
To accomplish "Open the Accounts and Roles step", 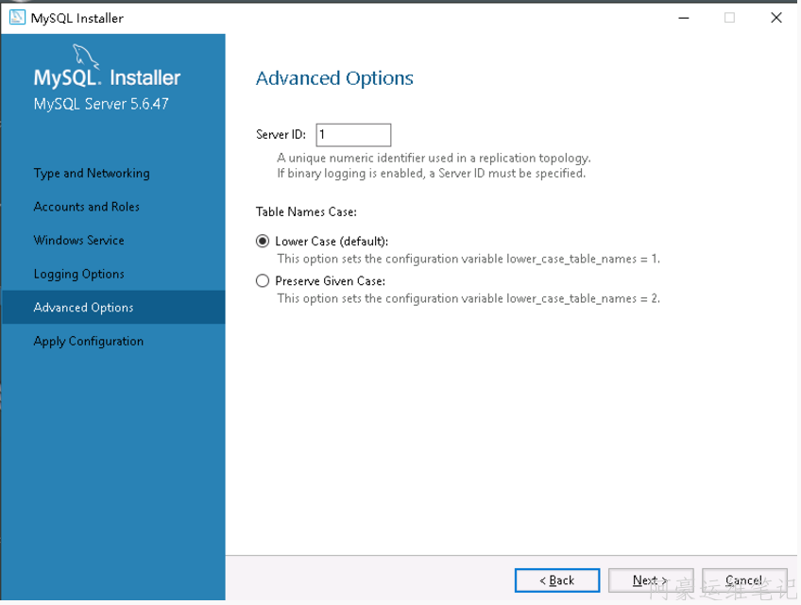I will 86,207.
